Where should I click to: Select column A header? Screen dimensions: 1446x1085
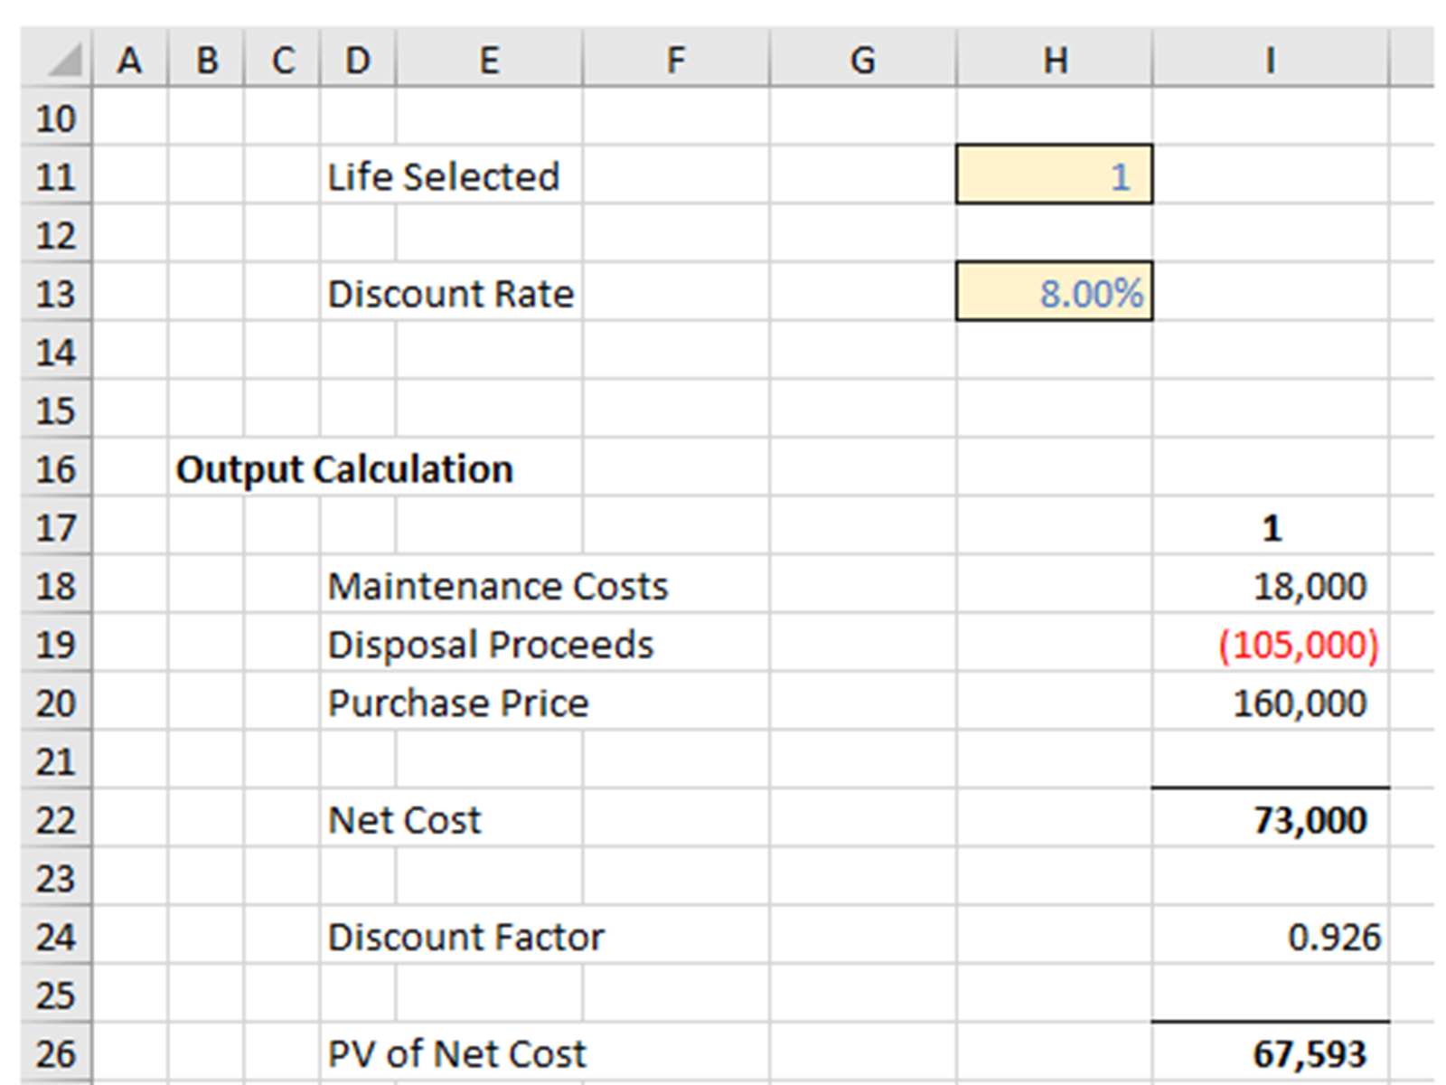pyautogui.click(x=129, y=61)
